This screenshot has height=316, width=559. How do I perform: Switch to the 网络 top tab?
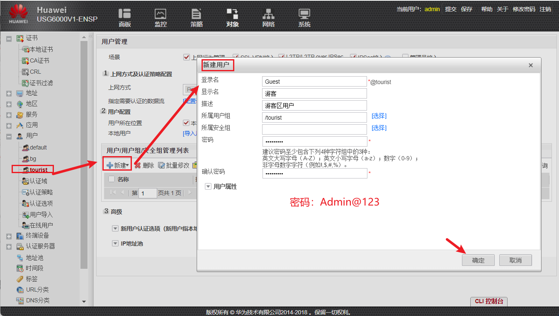click(268, 18)
